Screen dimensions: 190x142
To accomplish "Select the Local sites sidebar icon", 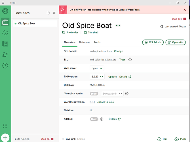I will pos(5,22).
